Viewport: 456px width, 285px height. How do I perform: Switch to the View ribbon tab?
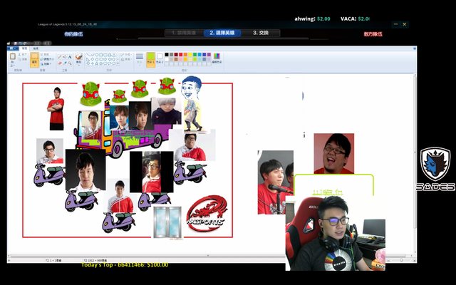click(35, 48)
